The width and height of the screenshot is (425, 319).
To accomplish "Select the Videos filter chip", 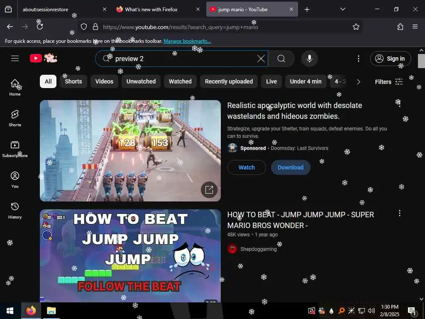I will click(104, 81).
